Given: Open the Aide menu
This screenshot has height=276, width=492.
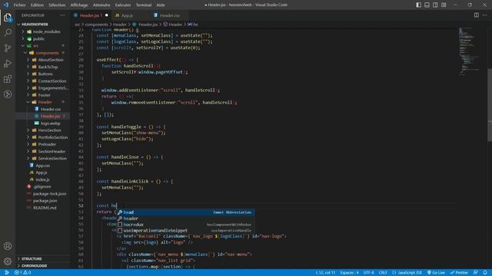Looking at the screenshot, I should pos(161,5).
